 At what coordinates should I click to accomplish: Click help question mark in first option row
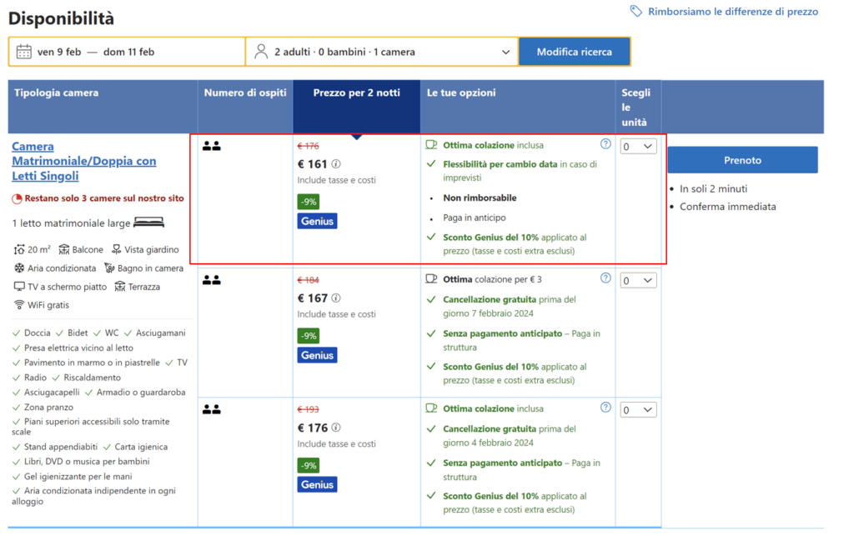pos(605,144)
